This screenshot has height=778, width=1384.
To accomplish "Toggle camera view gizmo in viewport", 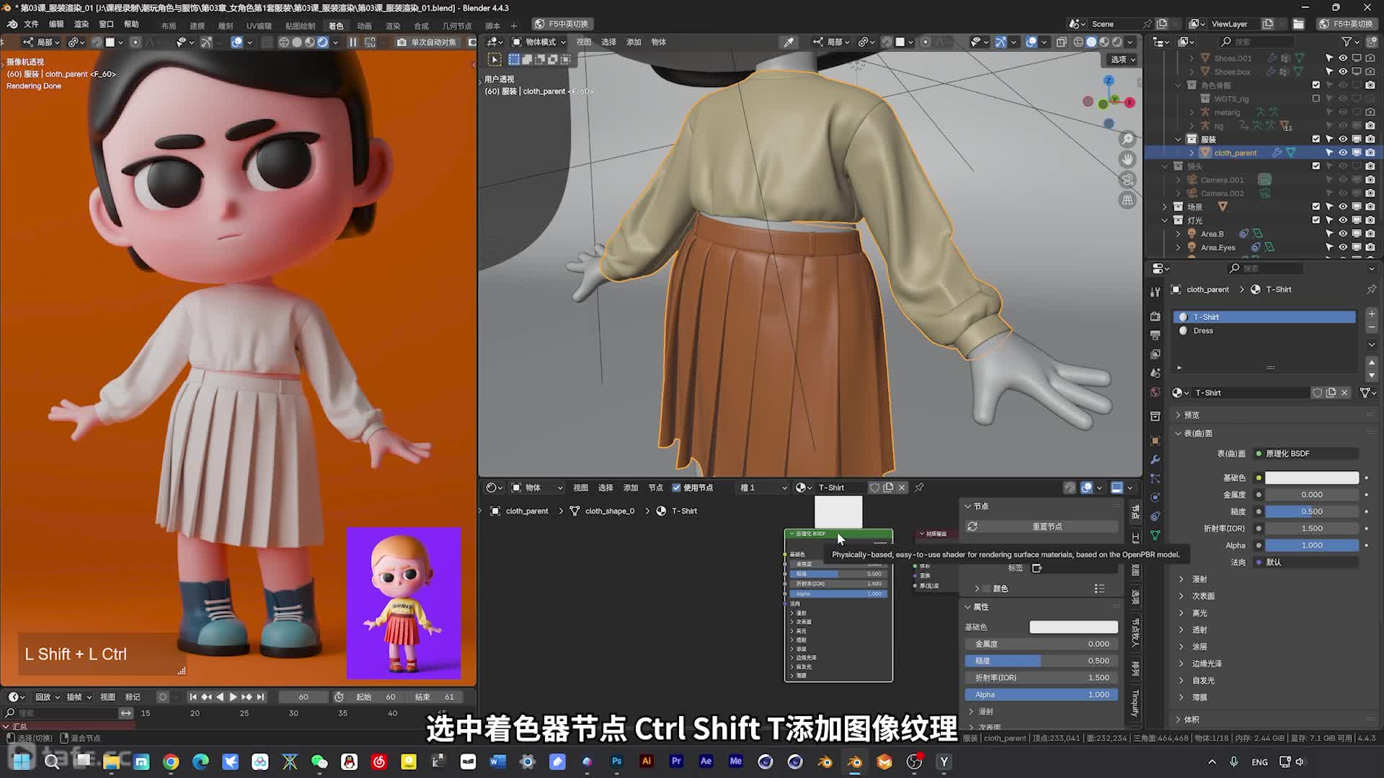I will [1127, 179].
